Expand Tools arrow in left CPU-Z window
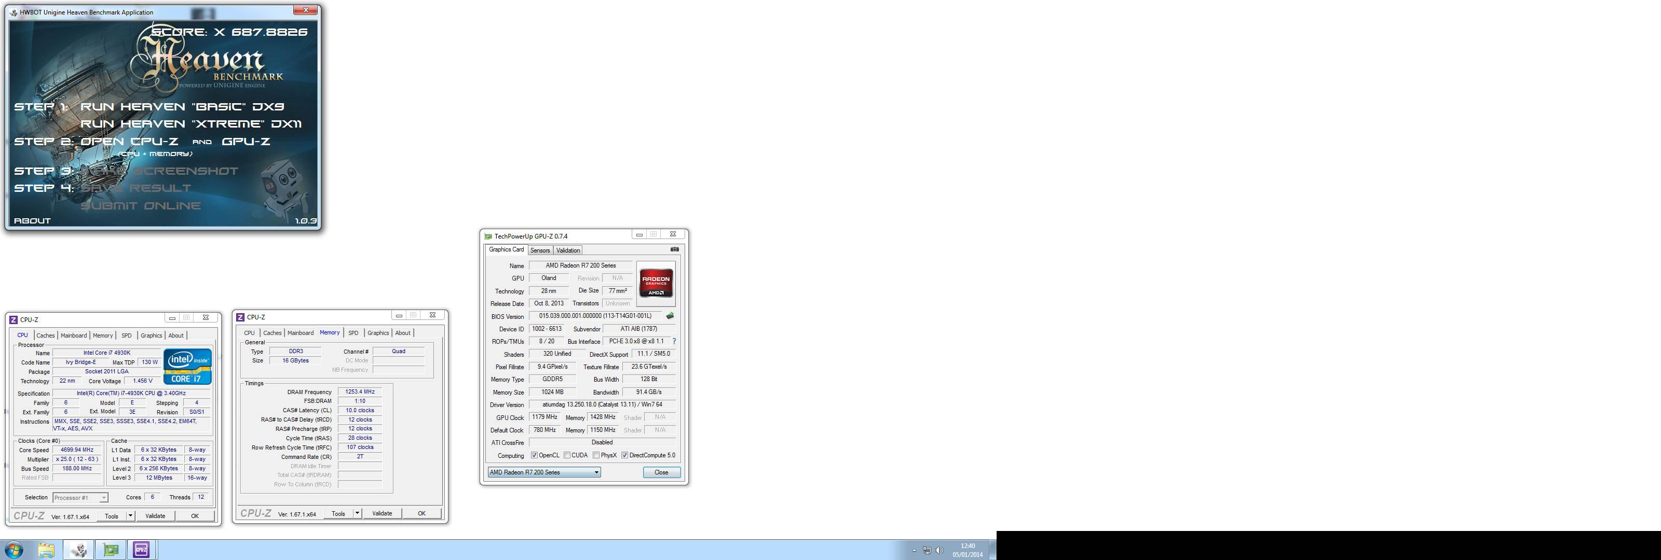 point(130,515)
